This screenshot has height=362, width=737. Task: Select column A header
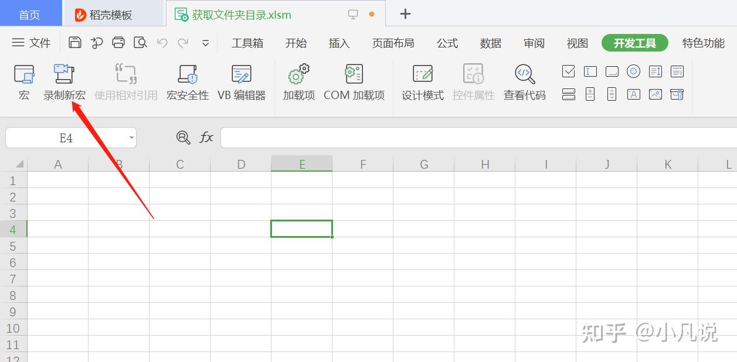click(58, 165)
